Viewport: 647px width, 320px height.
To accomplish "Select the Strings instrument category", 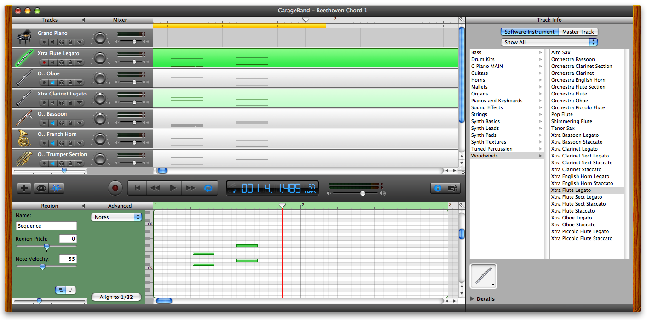I will (507, 114).
